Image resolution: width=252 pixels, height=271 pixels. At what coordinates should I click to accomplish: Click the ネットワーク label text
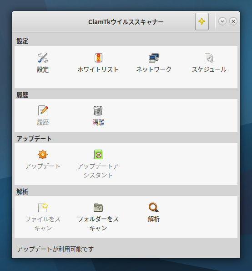click(154, 69)
